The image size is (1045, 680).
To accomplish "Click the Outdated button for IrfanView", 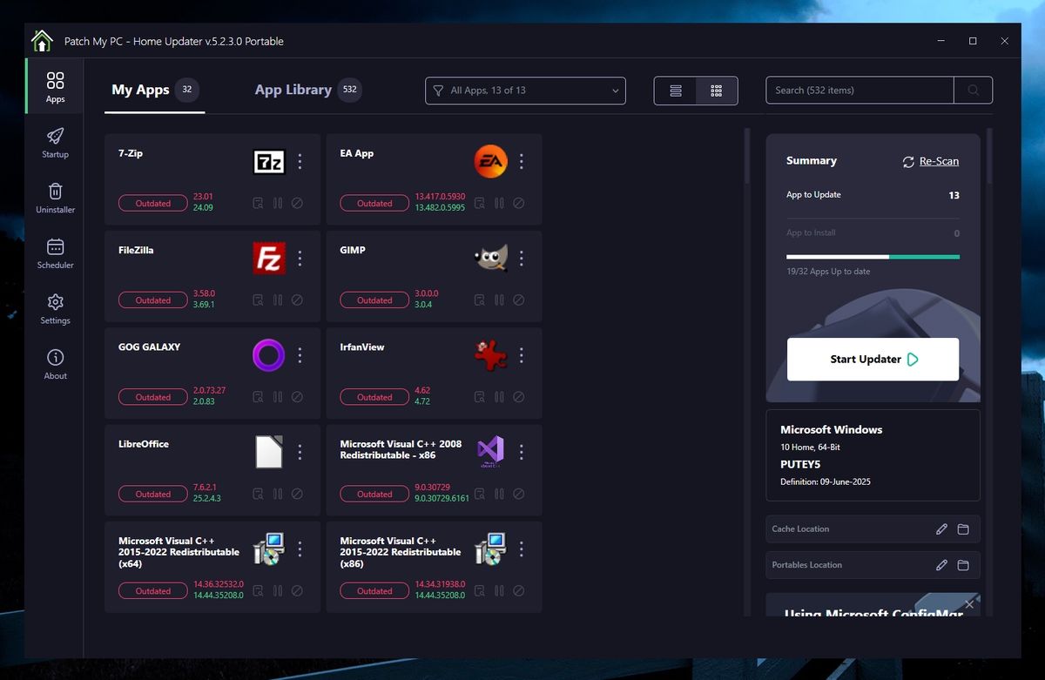I will 374,397.
